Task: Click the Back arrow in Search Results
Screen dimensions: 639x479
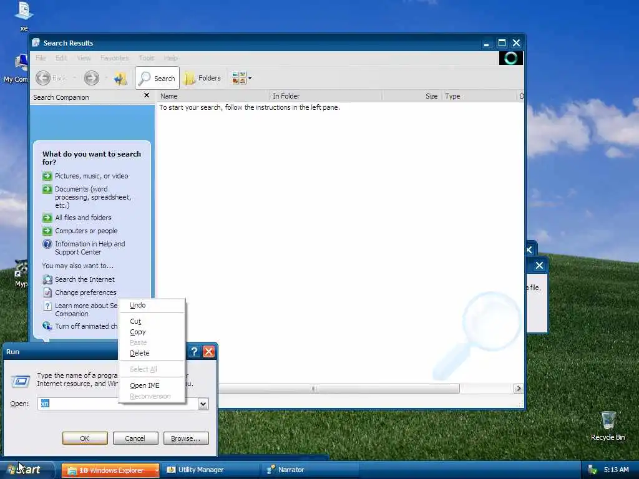Action: [43, 78]
